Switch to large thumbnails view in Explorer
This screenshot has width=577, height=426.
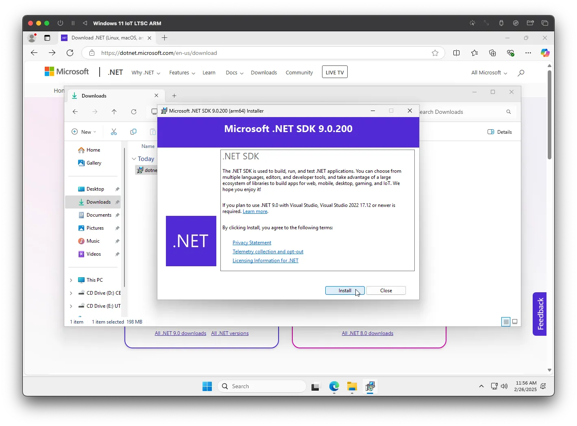(515, 322)
